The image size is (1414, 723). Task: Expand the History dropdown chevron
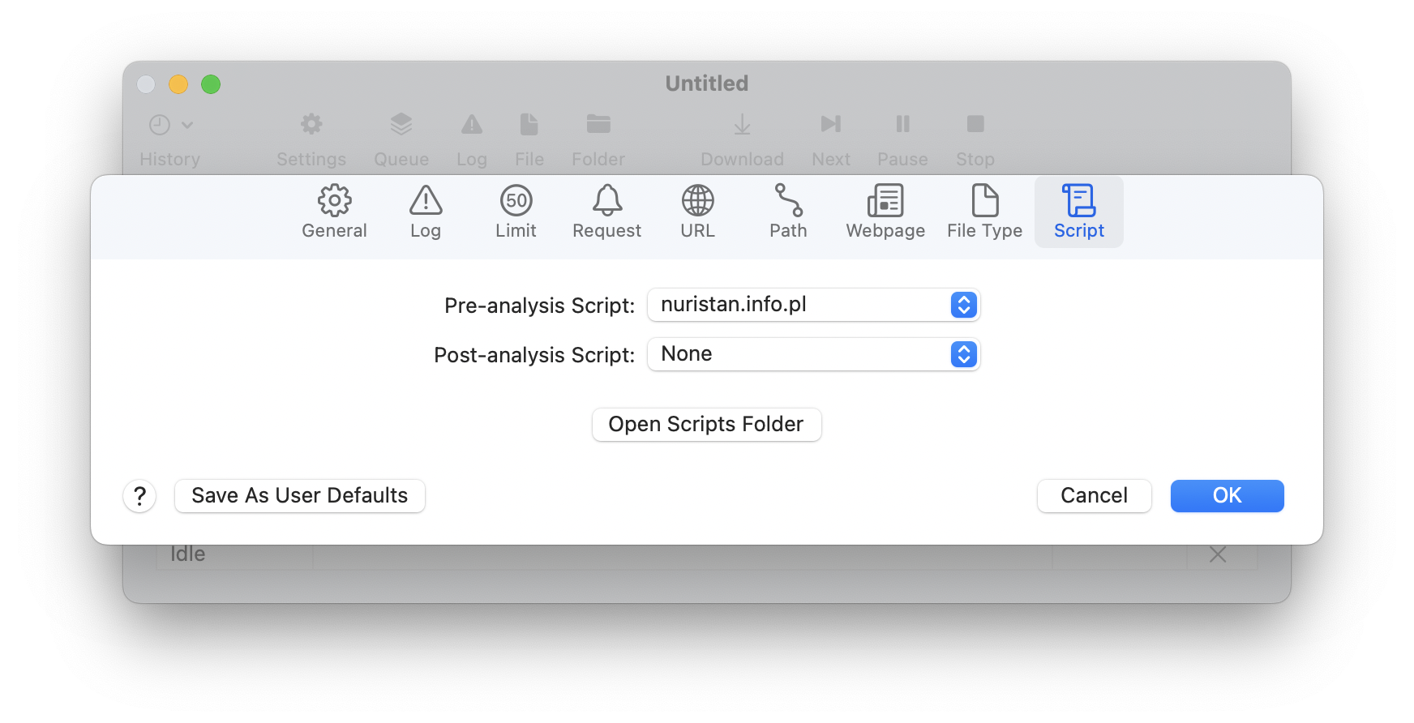click(188, 126)
